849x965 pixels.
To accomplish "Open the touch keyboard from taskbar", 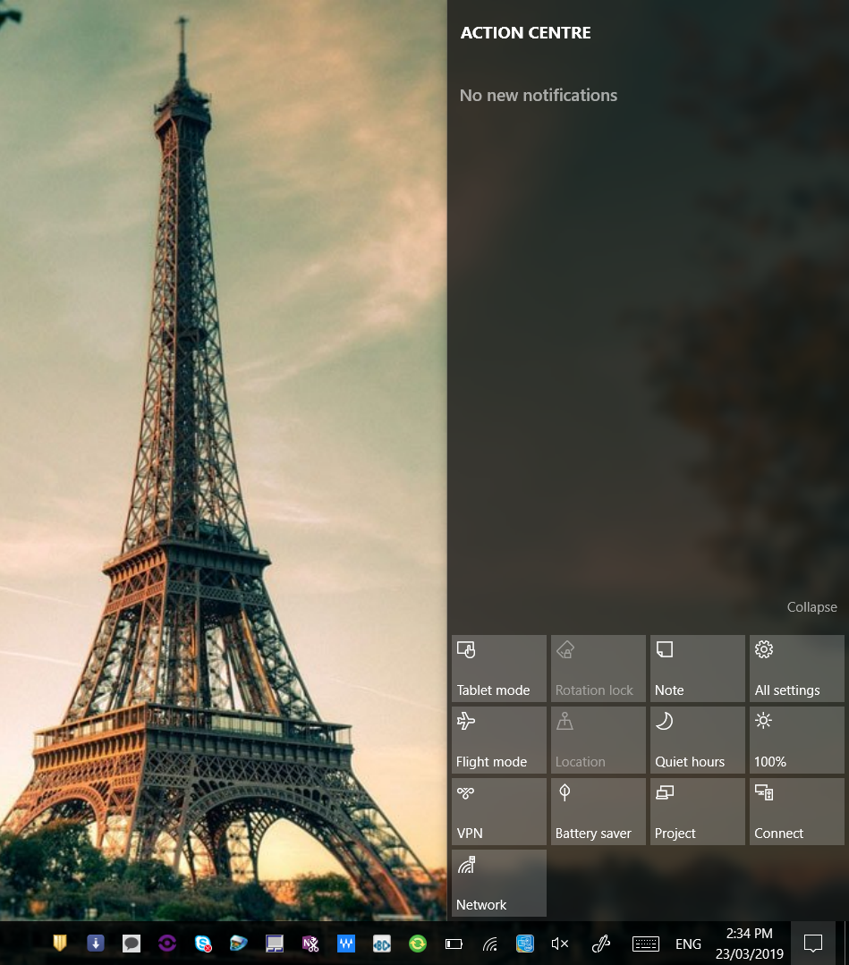I will 645,944.
